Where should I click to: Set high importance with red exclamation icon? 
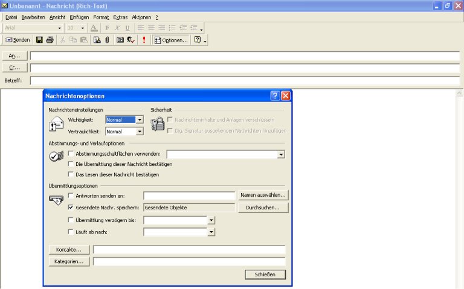(144, 40)
